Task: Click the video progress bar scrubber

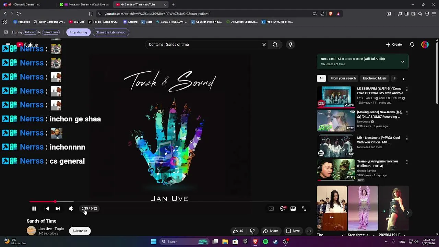Action: click(x=55, y=202)
